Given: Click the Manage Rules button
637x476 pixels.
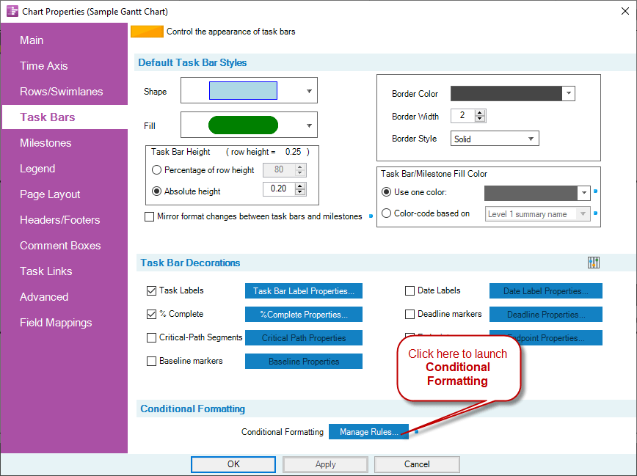Looking at the screenshot, I should pos(368,432).
